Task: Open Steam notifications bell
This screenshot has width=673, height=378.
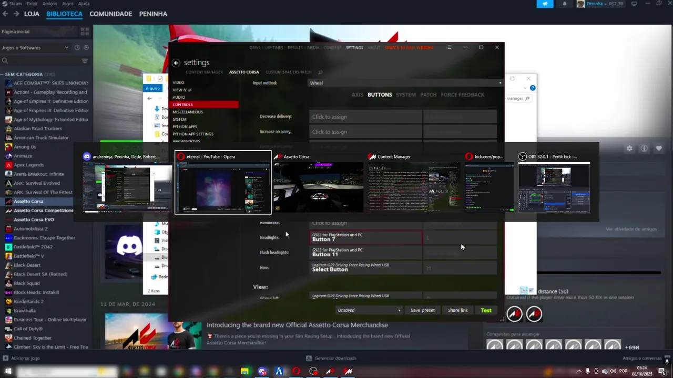Action: point(565,4)
